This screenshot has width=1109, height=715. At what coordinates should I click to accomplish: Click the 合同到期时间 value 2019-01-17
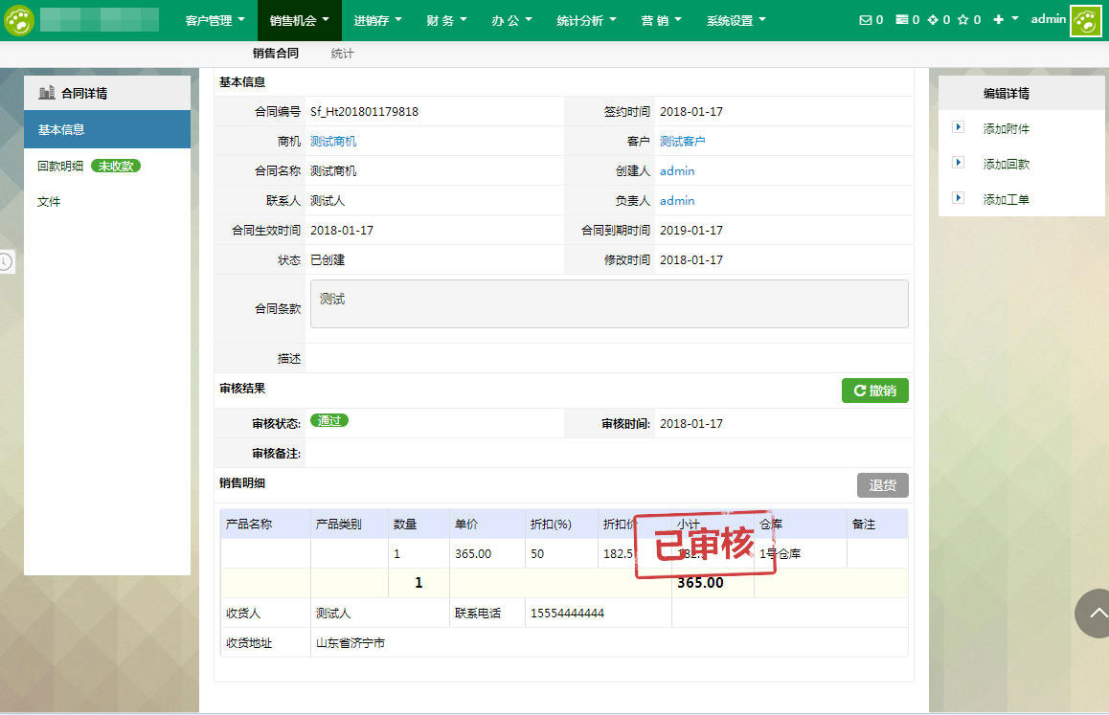[691, 231]
